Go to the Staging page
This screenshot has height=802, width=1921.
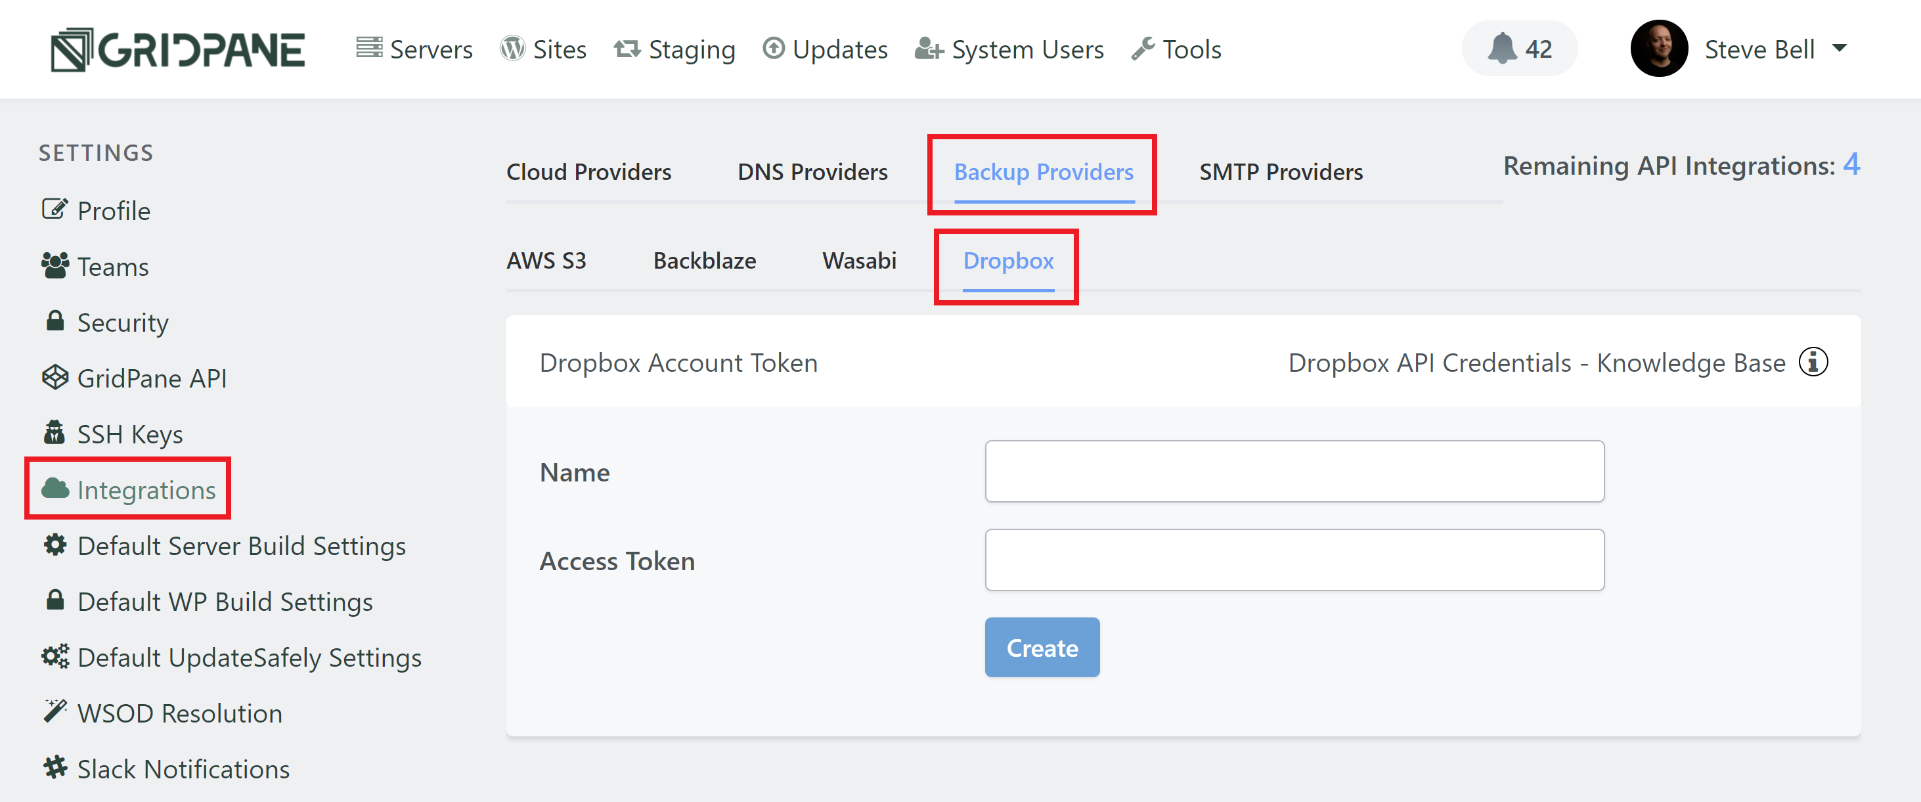(674, 49)
